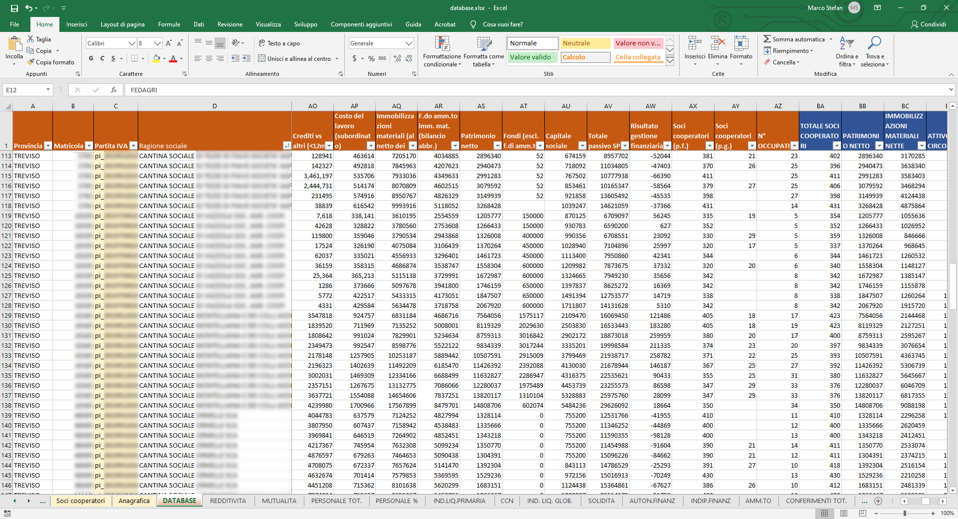Align cell contents left
Screen dimensions: 958x519
tap(198, 58)
